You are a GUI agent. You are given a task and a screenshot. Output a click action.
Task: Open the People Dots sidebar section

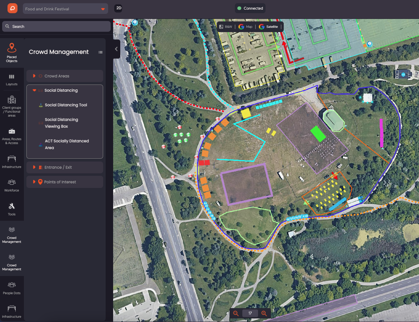(x=12, y=288)
